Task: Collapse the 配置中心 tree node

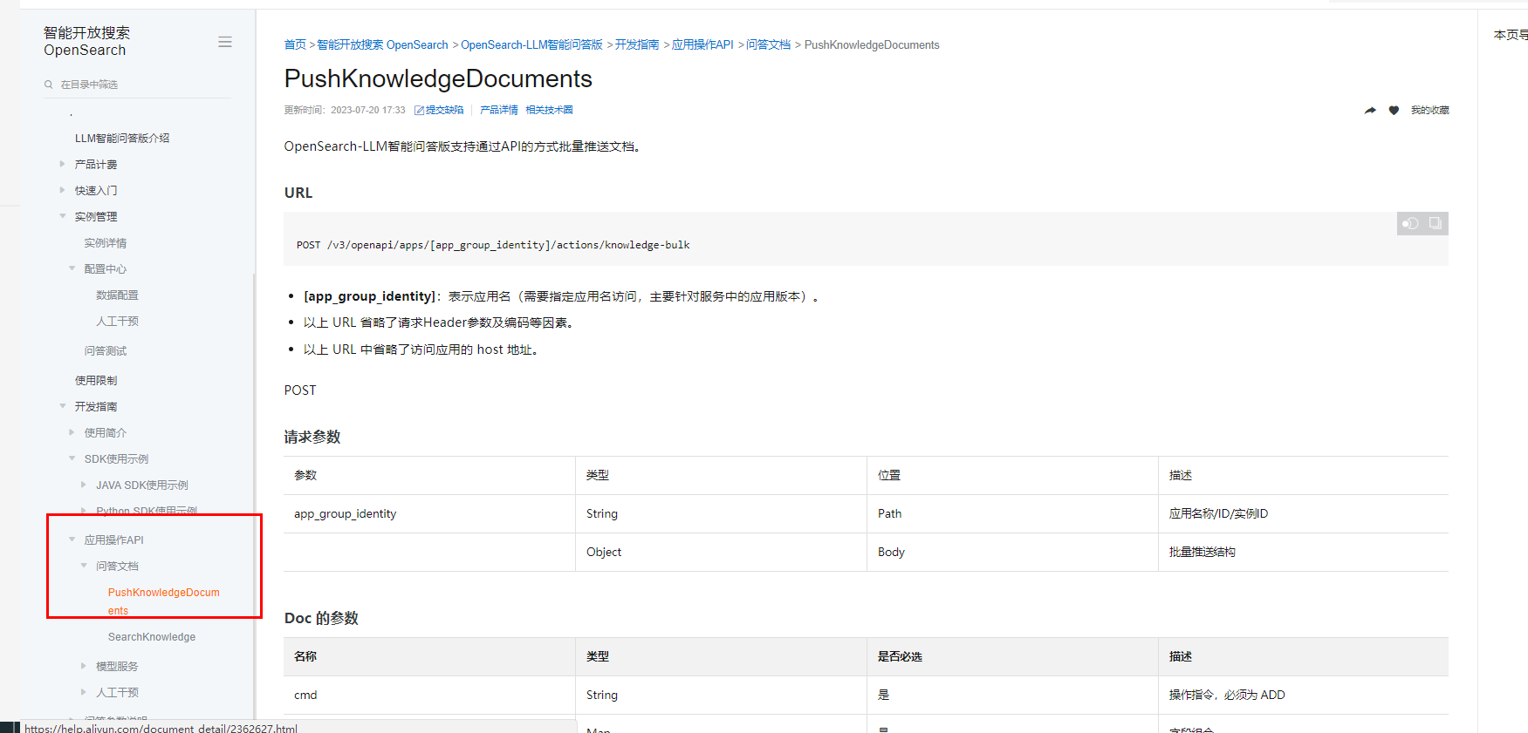Action: pos(72,268)
